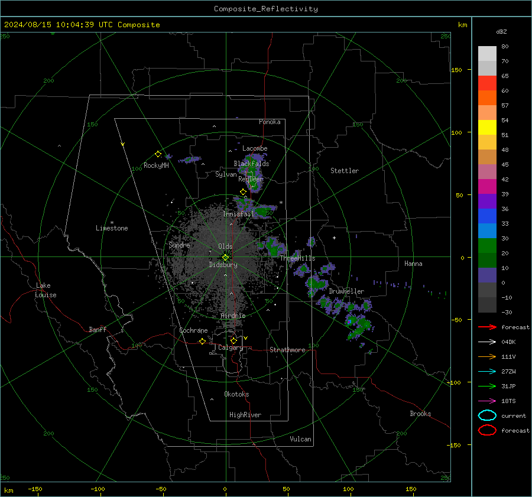532x497 pixels.
Task: Click the Drumheller city label
Action: [346, 291]
